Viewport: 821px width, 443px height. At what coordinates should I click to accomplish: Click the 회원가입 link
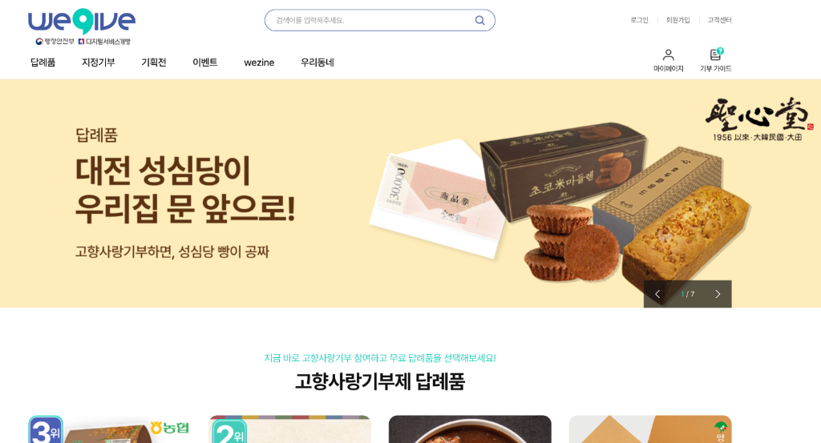[678, 20]
